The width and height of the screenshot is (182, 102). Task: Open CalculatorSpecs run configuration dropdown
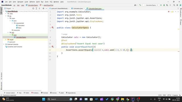[x=151, y=5]
